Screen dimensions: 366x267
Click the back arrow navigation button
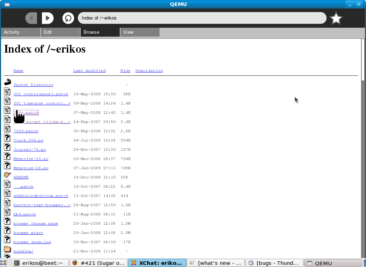pyautogui.click(x=31, y=18)
